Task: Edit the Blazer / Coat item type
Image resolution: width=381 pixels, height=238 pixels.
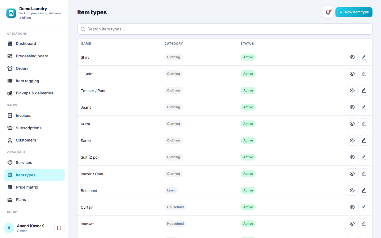Action: pos(364,174)
